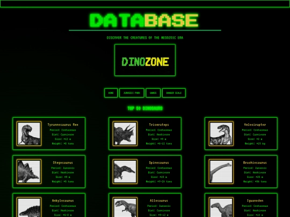Open the Jurassic Park nav button
290x217 pixels.
(x=132, y=93)
